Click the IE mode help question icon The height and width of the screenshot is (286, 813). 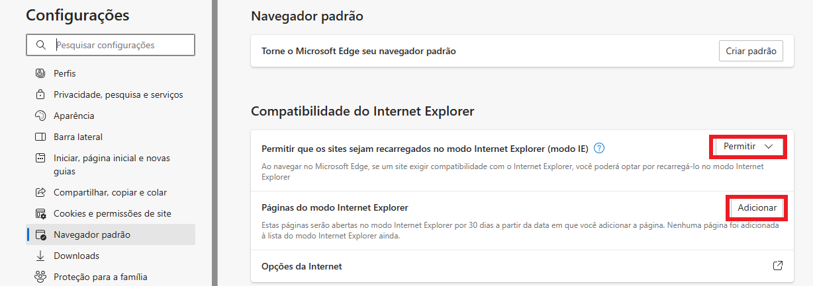click(599, 148)
